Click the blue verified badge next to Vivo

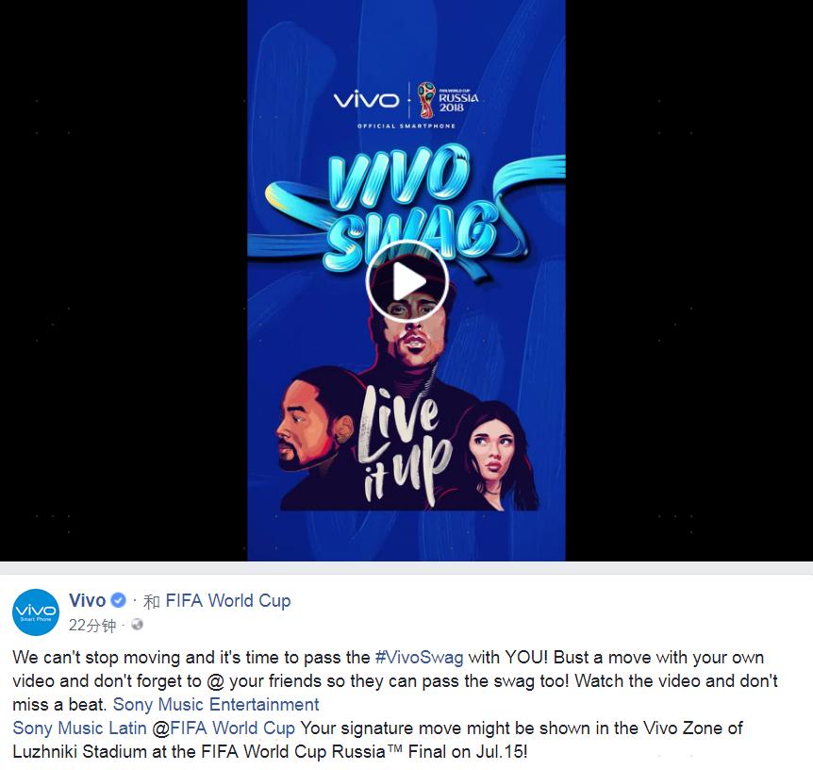coord(119,600)
